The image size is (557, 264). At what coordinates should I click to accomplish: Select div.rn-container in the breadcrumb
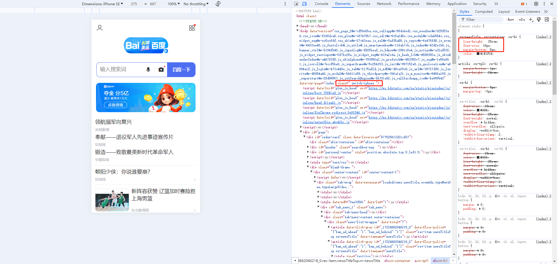(x=397, y=261)
